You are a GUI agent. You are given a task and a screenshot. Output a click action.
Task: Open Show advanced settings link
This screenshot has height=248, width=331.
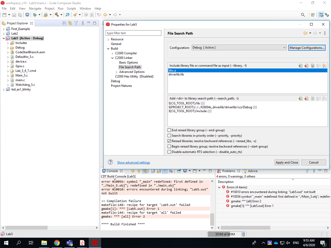tap(133, 162)
